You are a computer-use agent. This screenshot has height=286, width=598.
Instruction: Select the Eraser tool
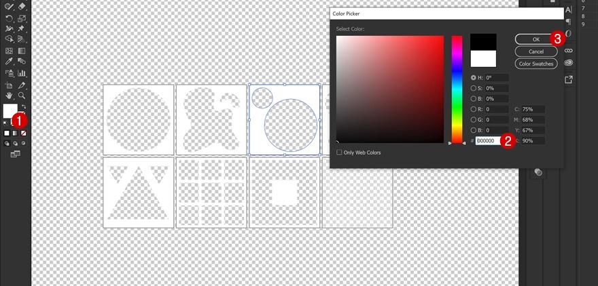point(22,6)
